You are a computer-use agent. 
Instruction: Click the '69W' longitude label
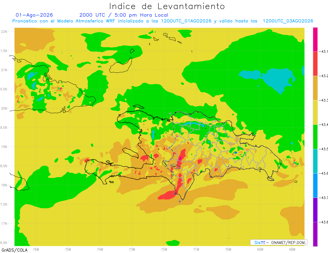tap(260, 249)
